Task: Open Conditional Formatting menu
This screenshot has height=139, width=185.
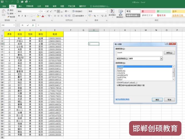Action: click(x=112, y=13)
